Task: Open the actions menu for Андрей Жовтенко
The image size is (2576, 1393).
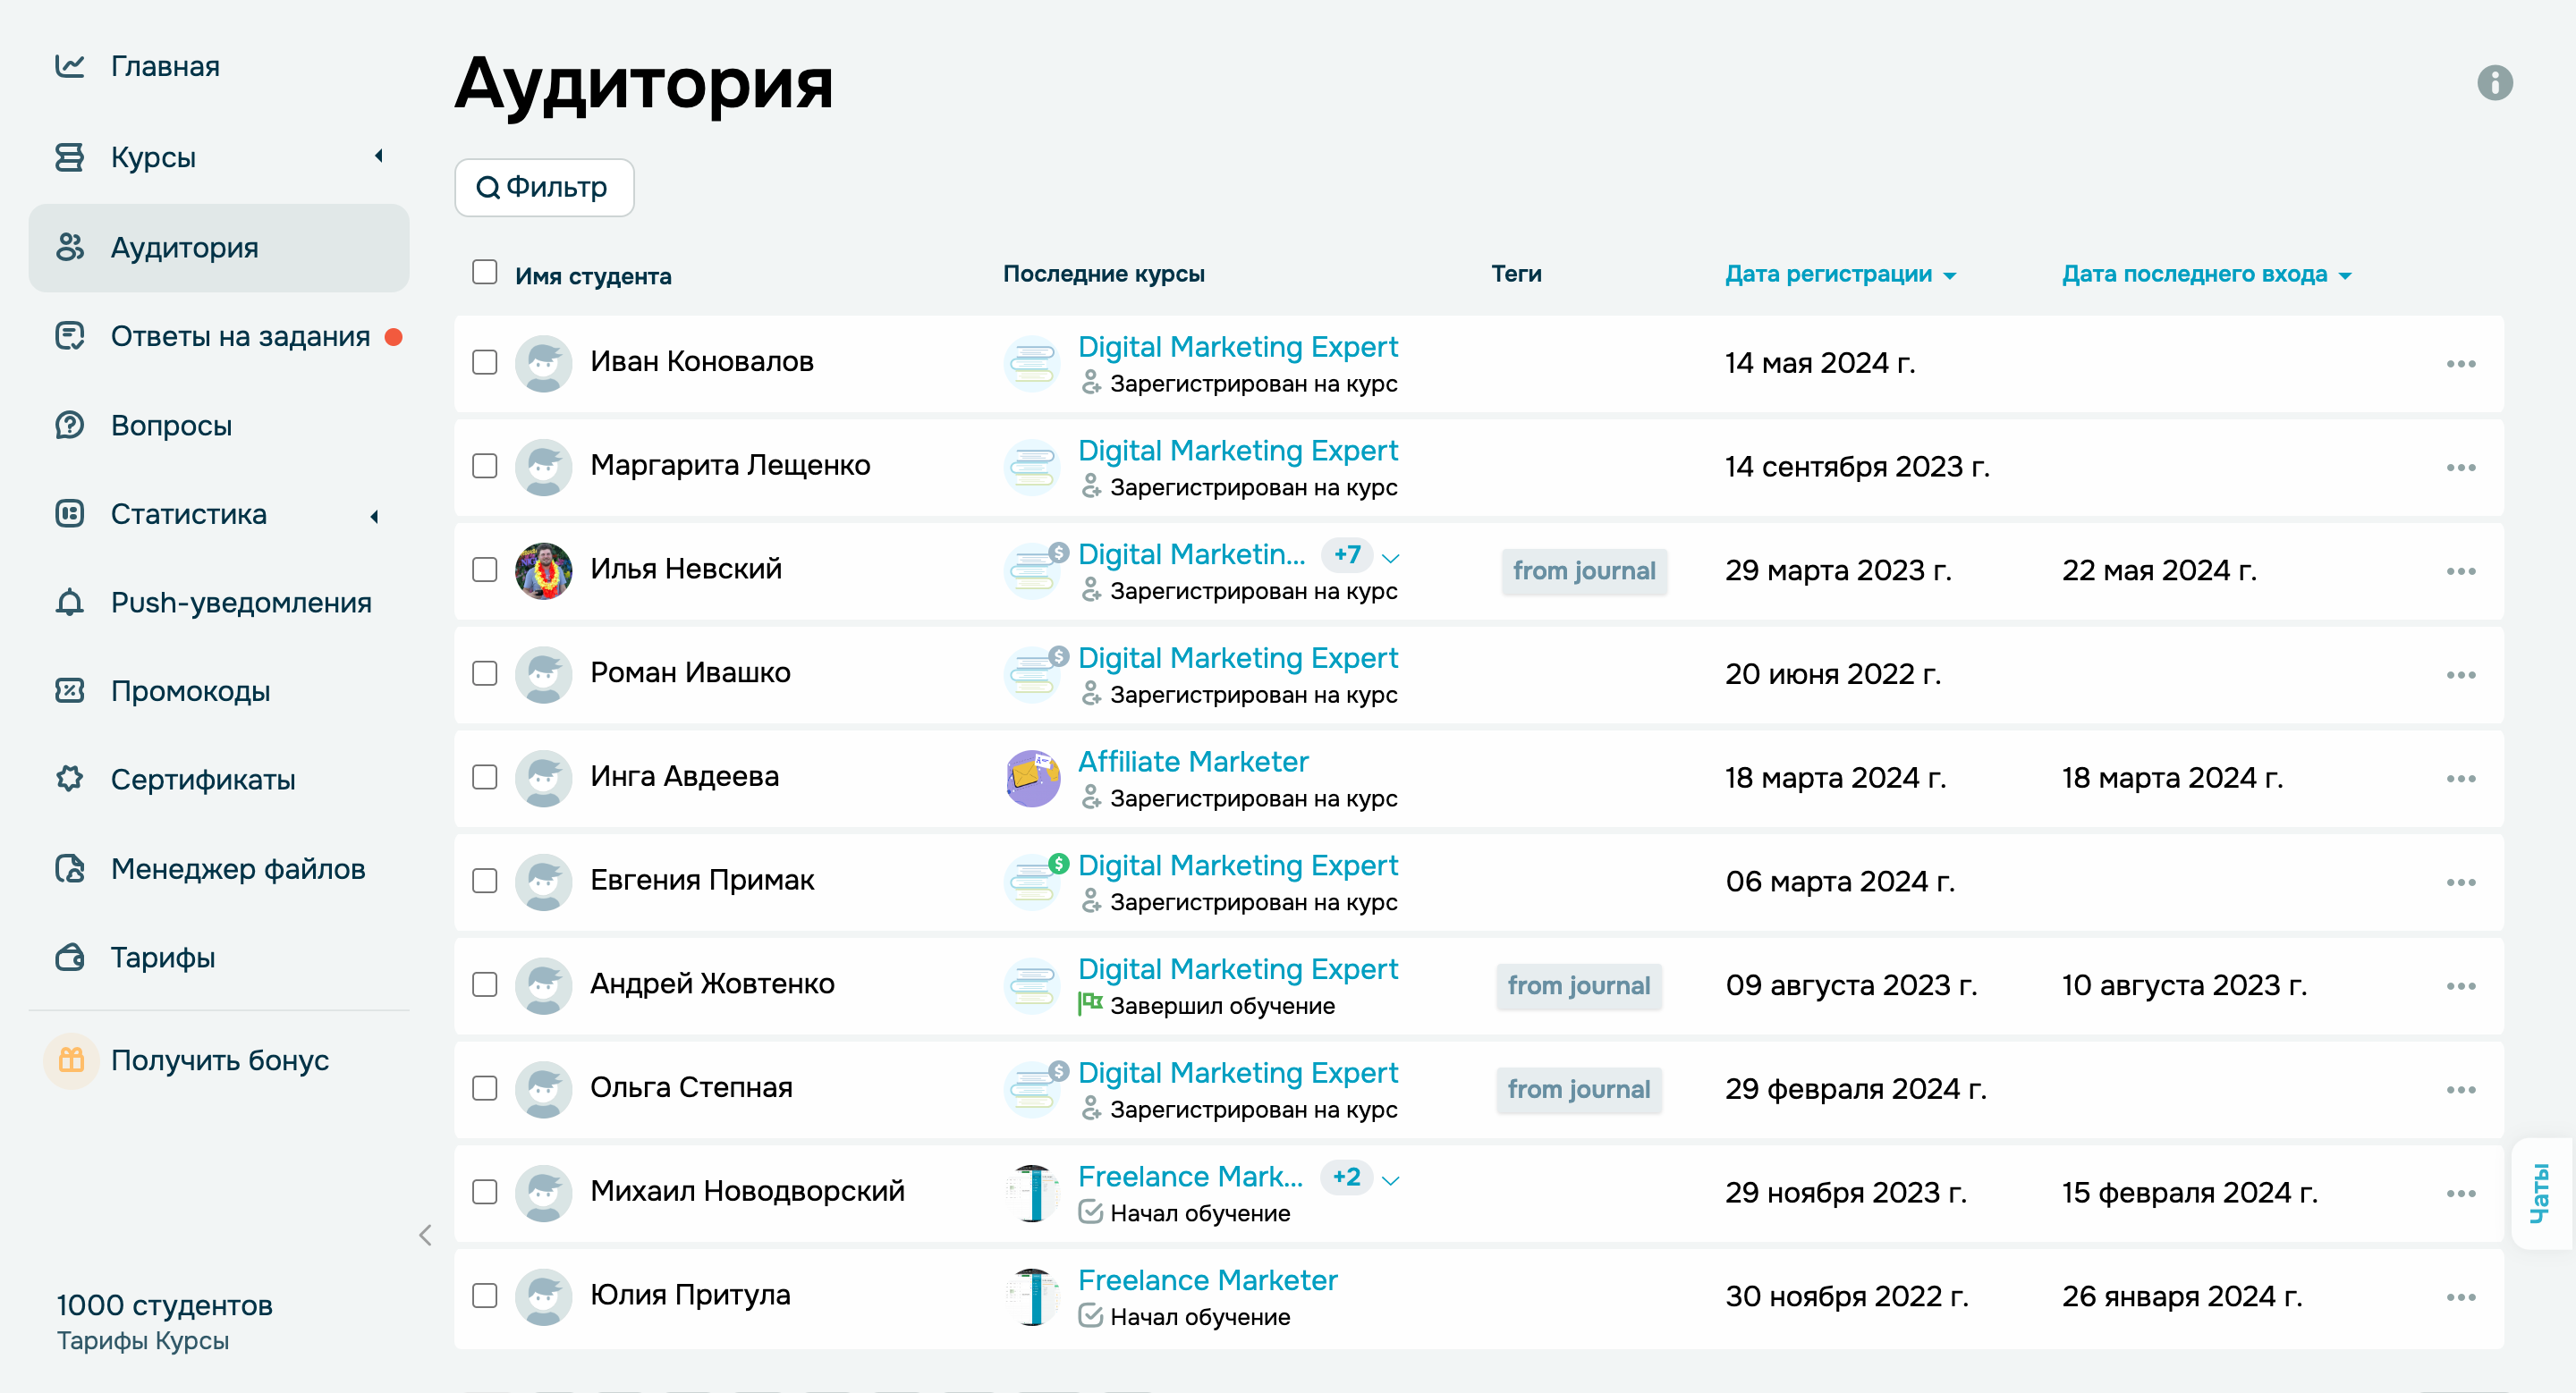Action: [2462, 985]
